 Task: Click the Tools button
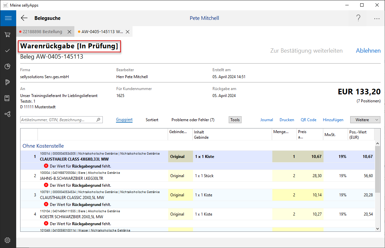tap(235, 120)
